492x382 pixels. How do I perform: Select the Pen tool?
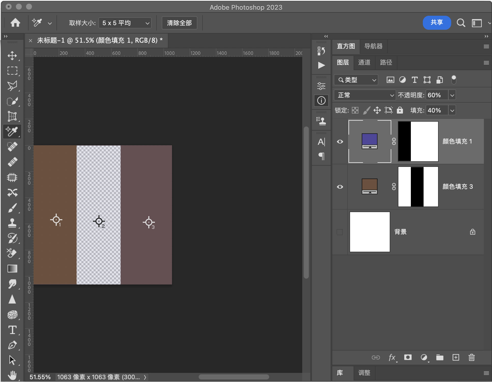(12, 345)
